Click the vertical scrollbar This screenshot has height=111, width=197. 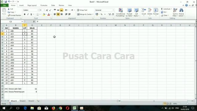196,60
